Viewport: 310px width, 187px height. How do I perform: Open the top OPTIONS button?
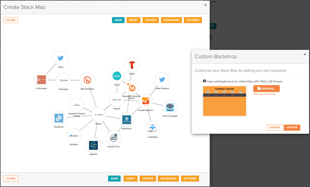(x=193, y=20)
